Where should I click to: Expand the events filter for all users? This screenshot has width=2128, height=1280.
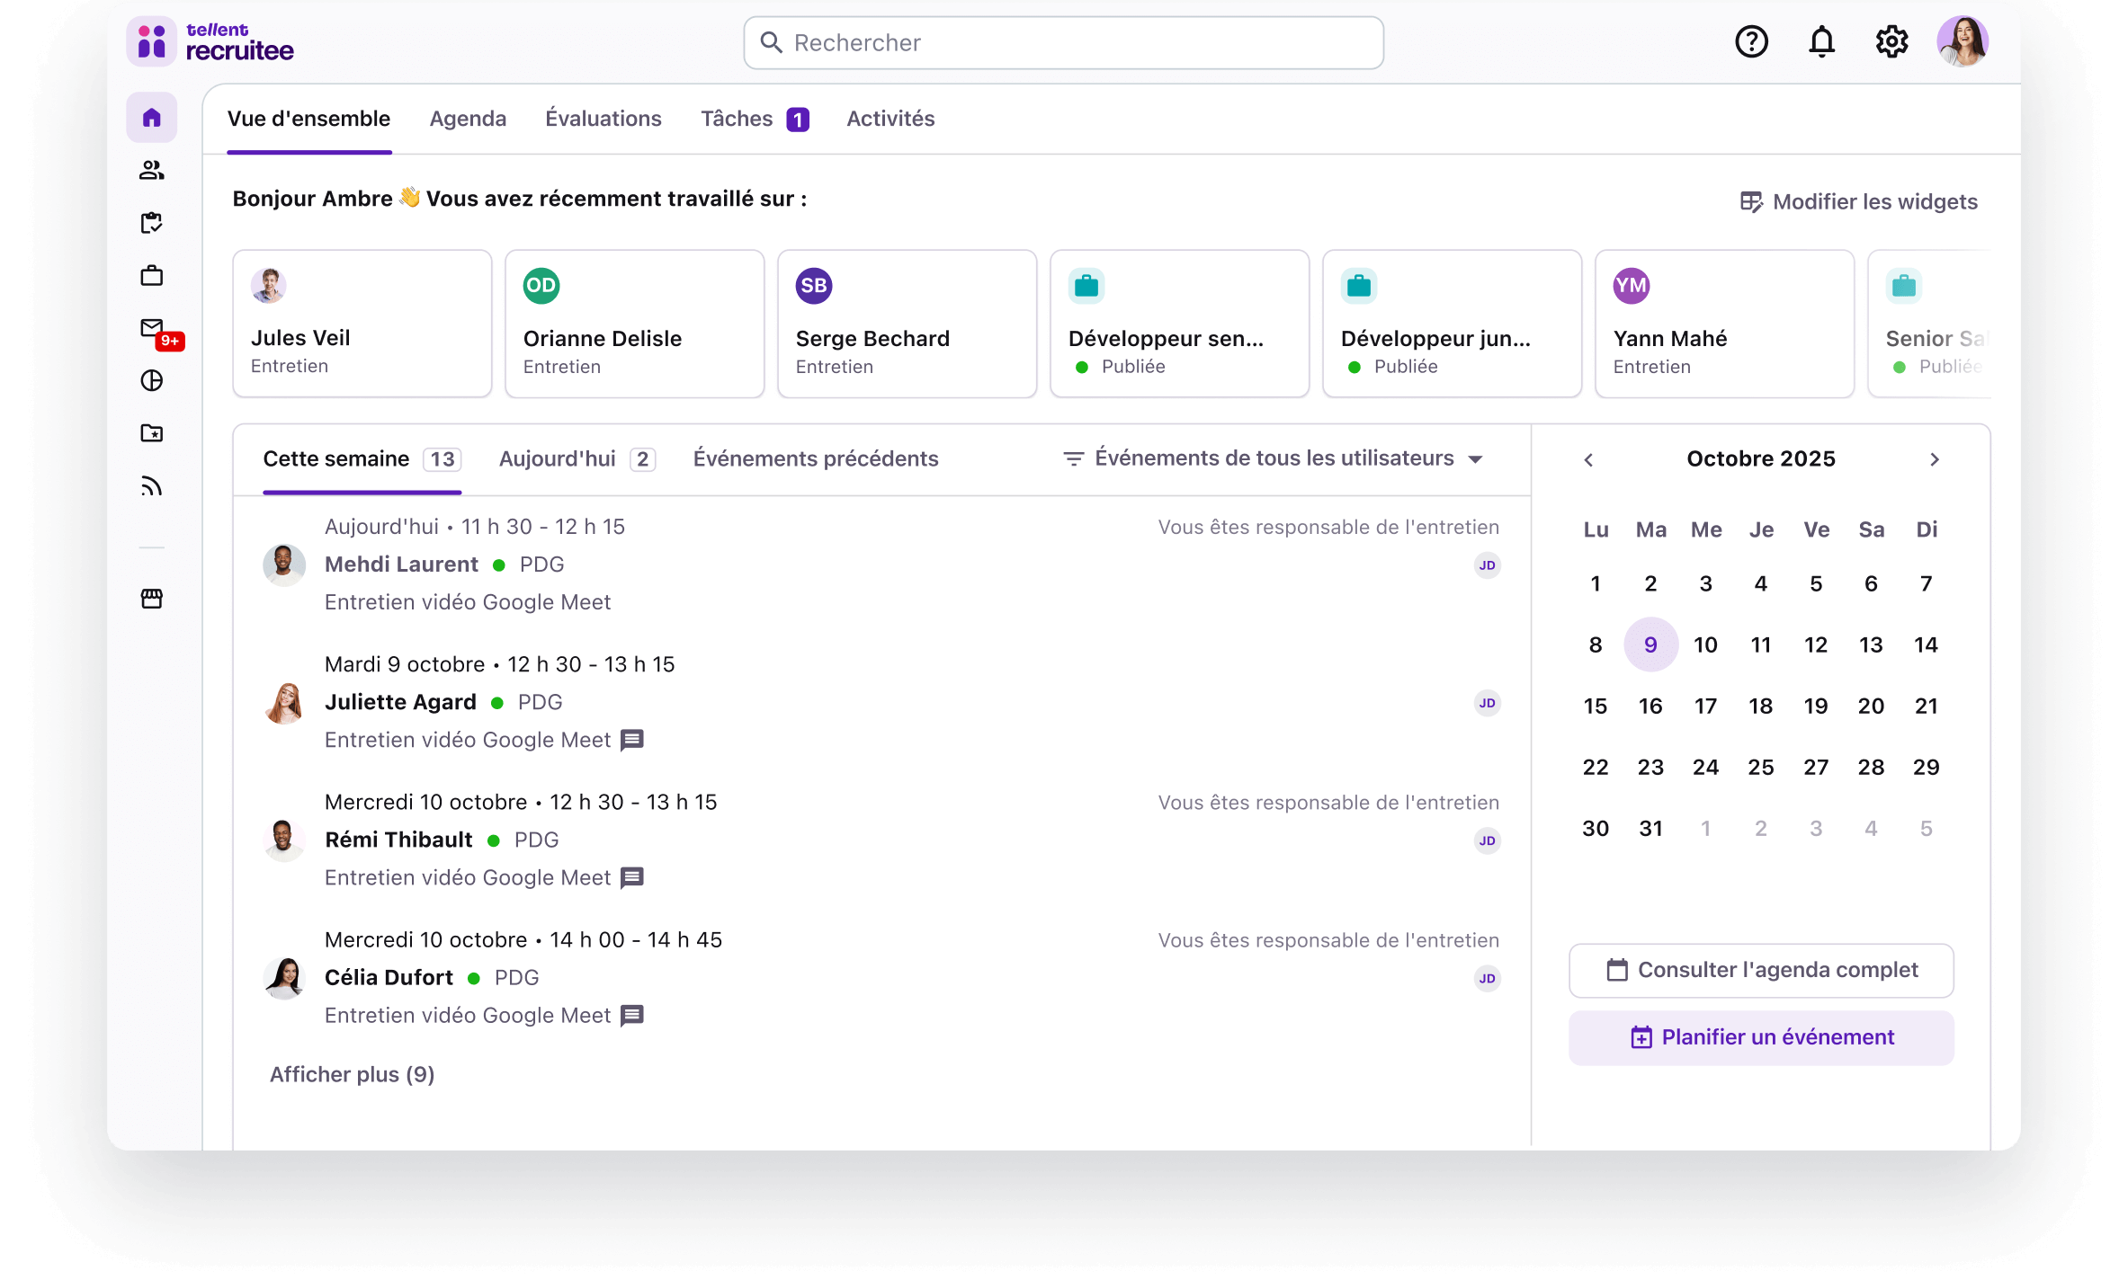[x=1273, y=458]
